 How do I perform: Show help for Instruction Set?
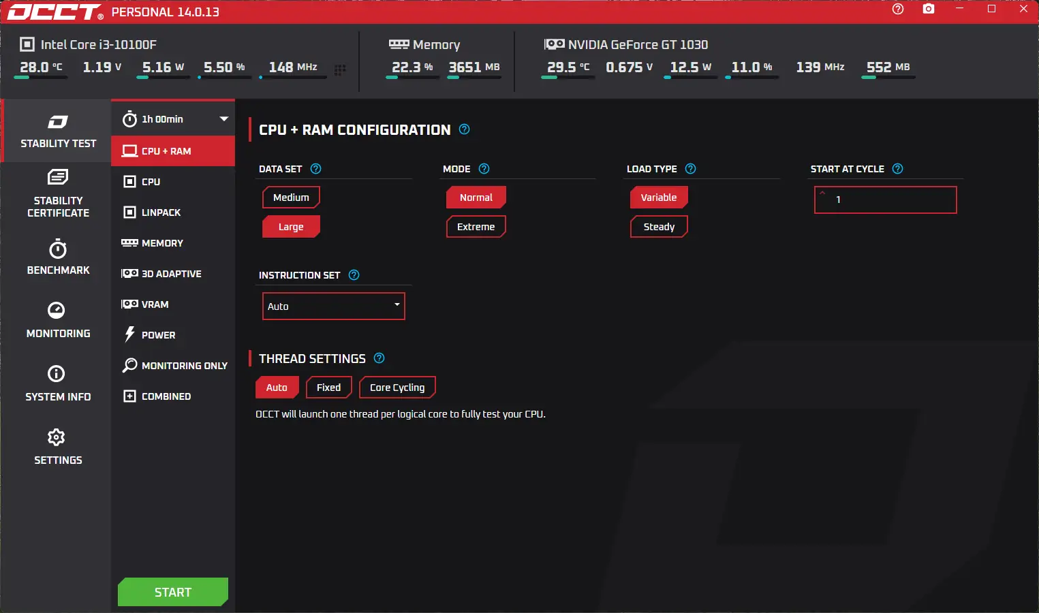[354, 275]
